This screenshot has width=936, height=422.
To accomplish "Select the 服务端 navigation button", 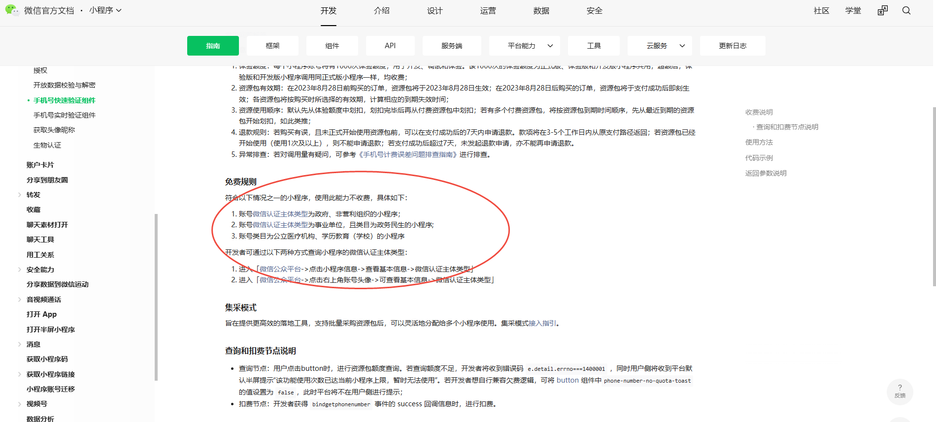I will pyautogui.click(x=452, y=46).
